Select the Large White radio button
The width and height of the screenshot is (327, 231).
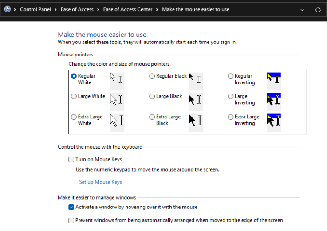(74, 96)
